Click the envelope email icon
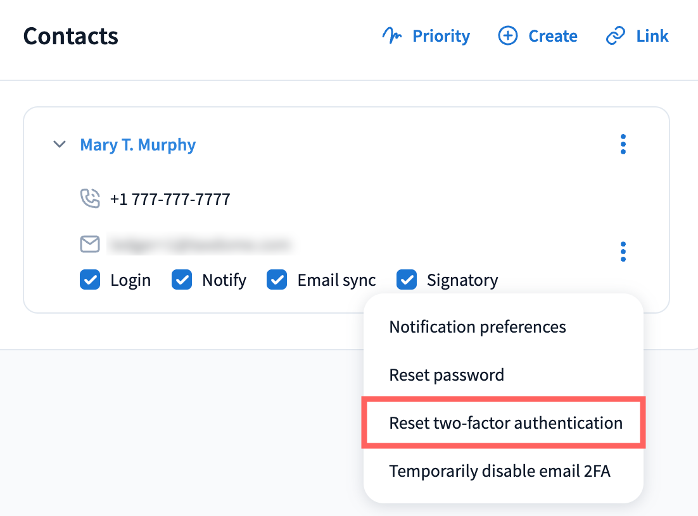Image resolution: width=698 pixels, height=516 pixels. click(90, 244)
